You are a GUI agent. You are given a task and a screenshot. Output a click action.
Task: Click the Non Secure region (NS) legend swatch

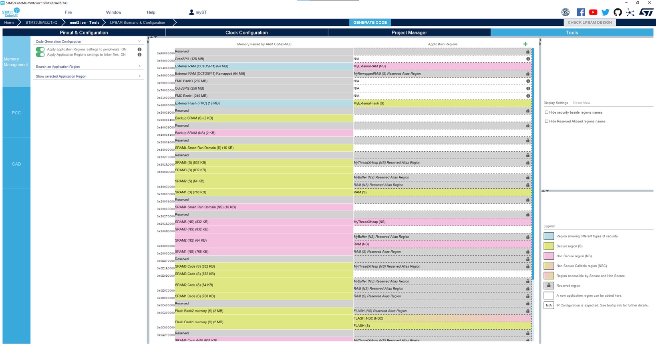(549, 256)
